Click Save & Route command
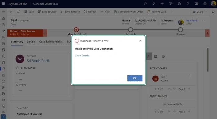This screenshot has width=217, height=119. [70, 12]
